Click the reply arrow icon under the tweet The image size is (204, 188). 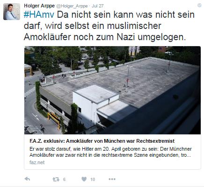(27, 179)
